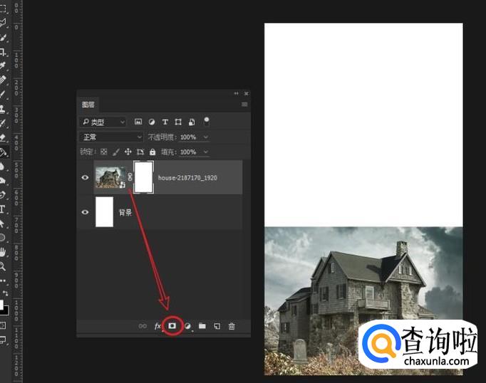Create a new layer group folder
Image resolution: width=486 pixels, height=383 pixels.
tap(202, 326)
